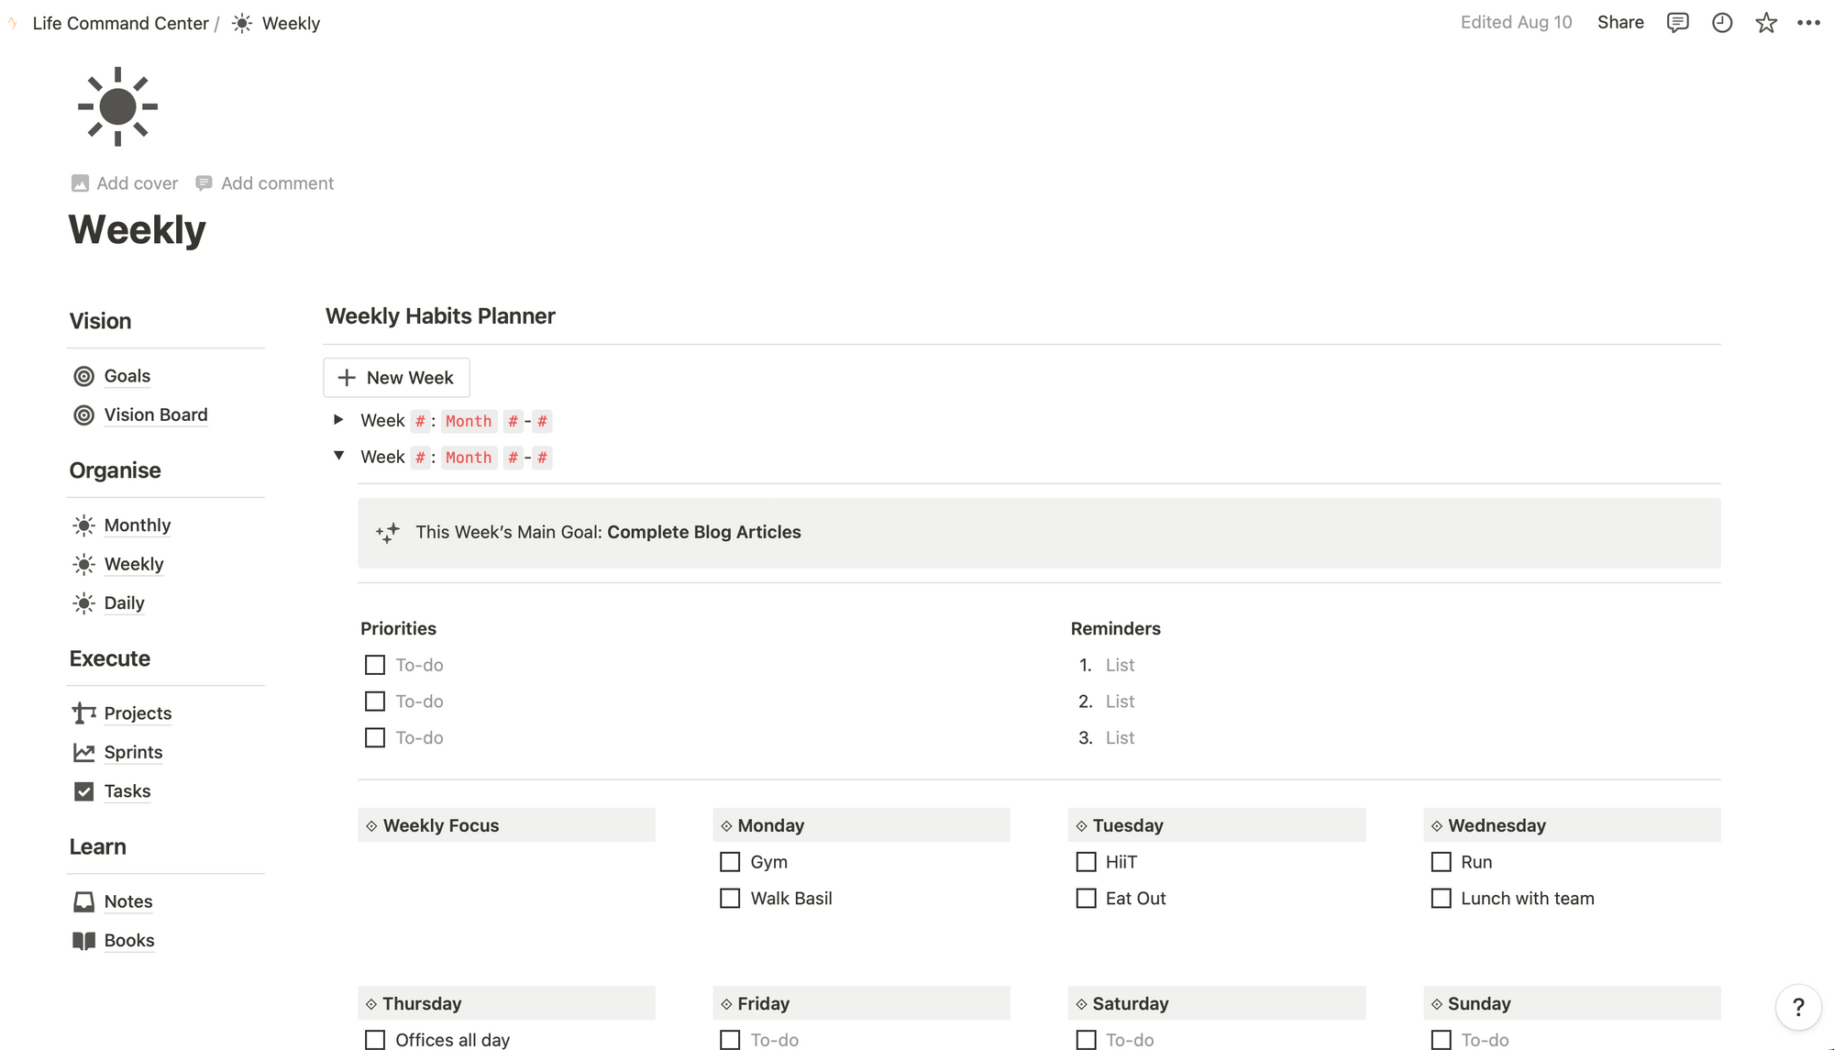Expand the collapsed Week toggle
1834x1050 pixels.
coord(338,420)
